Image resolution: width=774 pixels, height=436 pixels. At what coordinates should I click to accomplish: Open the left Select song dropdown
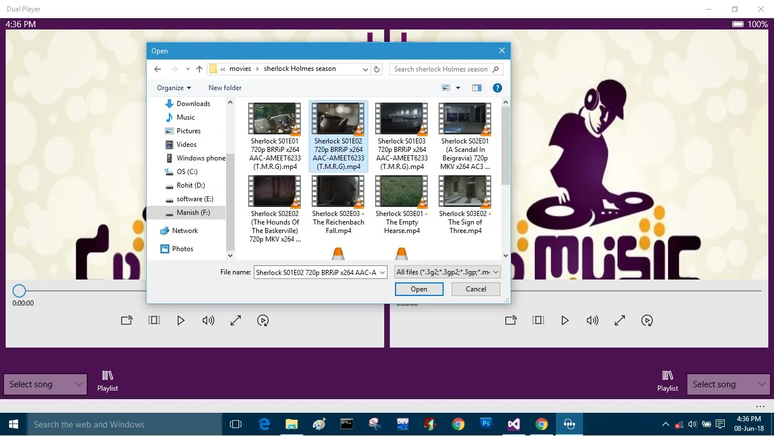click(x=45, y=384)
